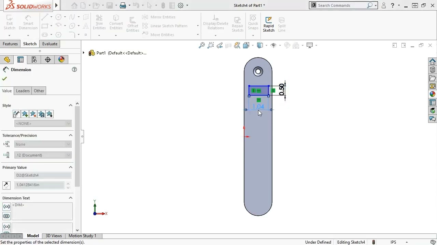Image resolution: width=437 pixels, height=245 pixels.
Task: Click the Zoom to Fit icon
Action: point(202,45)
